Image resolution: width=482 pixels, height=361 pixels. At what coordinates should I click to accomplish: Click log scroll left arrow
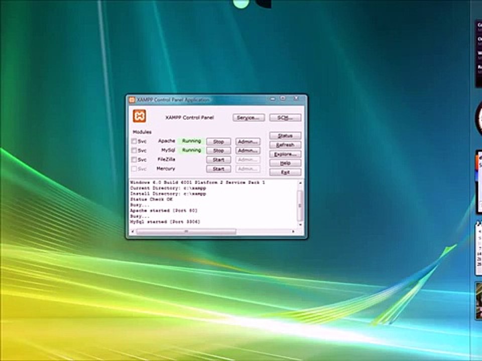pyautogui.click(x=133, y=232)
